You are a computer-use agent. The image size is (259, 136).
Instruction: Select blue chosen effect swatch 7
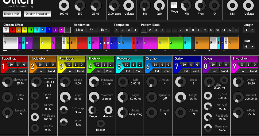pyautogui.click(x=49, y=30)
